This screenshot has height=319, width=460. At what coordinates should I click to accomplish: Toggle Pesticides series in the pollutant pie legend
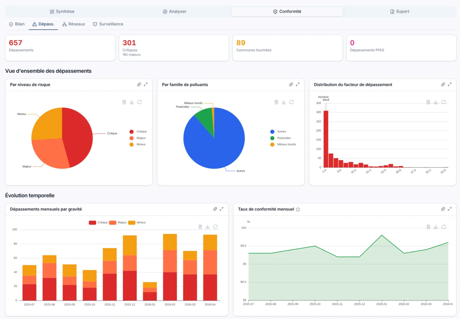pyautogui.click(x=281, y=138)
